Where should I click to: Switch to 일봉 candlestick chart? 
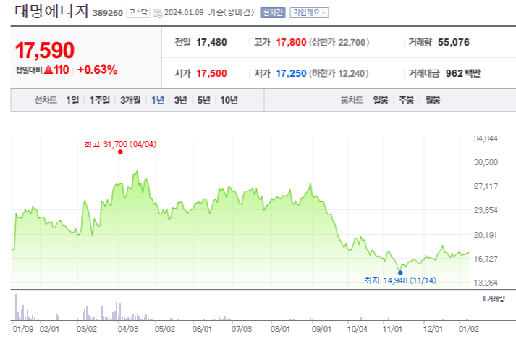click(381, 100)
